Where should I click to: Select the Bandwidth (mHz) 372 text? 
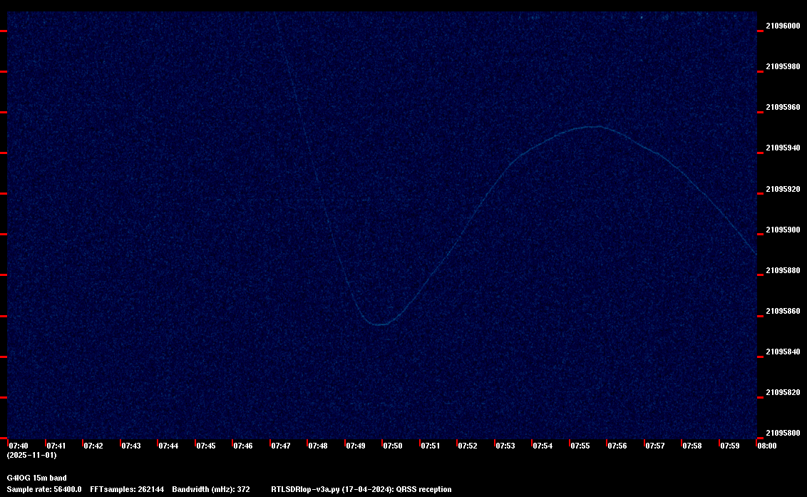pos(210,490)
